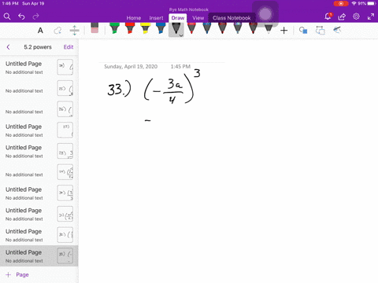378x283 pixels.
Task: Add a new page with '+ Page'
Action: pyautogui.click(x=17, y=274)
